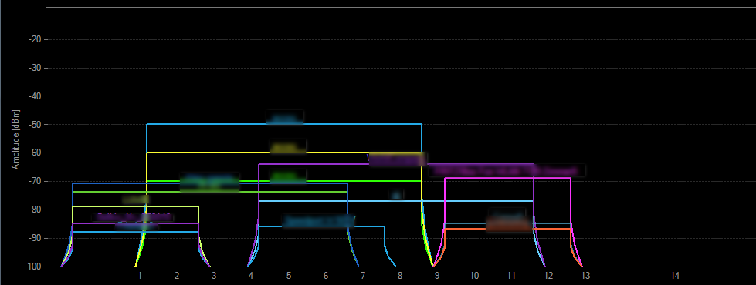Select channel 6 axis label
Screen dimensions: 756x285
326,276
